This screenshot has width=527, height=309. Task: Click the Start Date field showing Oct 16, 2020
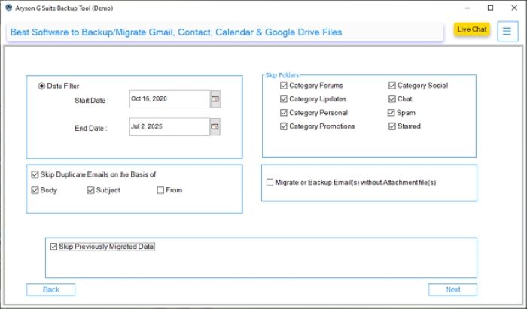click(x=169, y=99)
